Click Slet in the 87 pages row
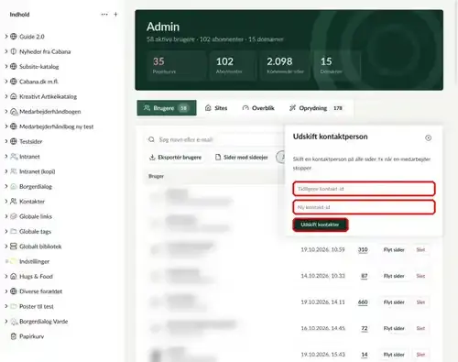The image size is (458, 362). 420,276
